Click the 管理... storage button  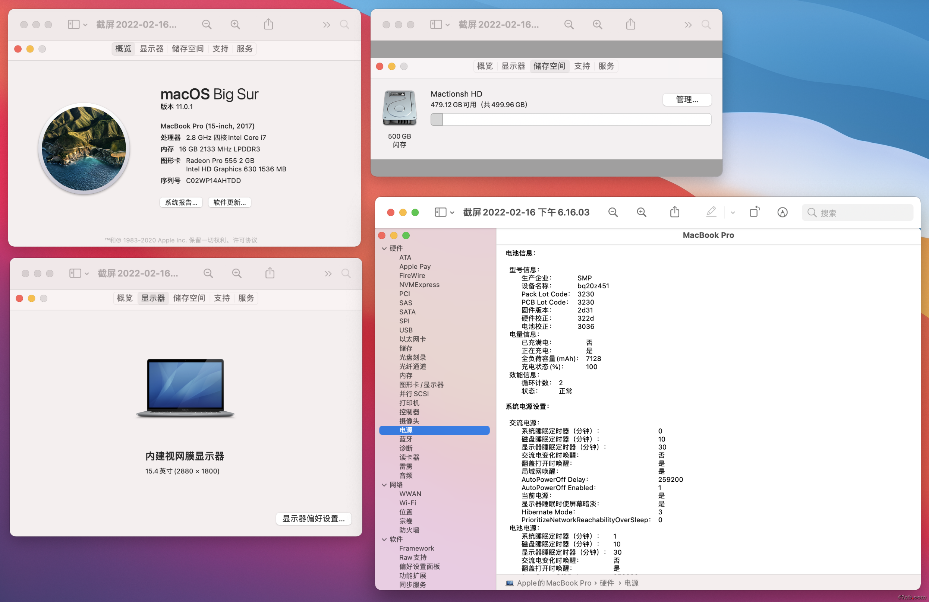[x=687, y=99]
